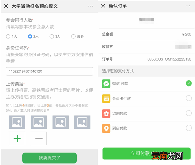Click the 收款方 label
The image size is (195, 165).
point(108,47)
